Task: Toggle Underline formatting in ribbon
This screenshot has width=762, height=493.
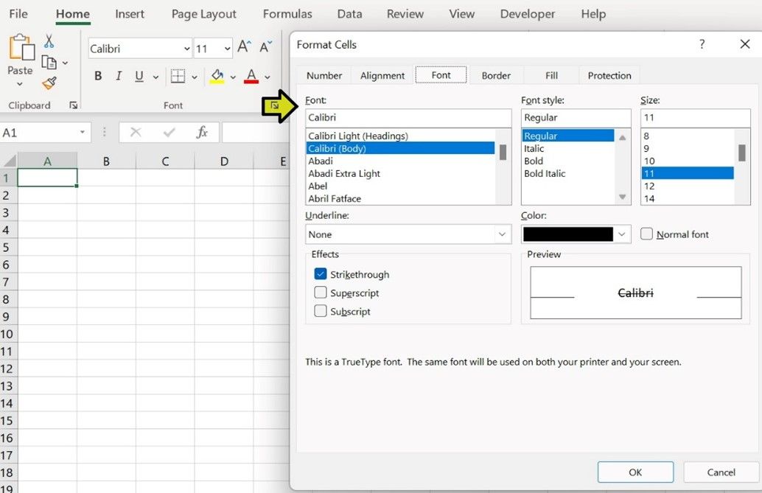Action: click(139, 76)
